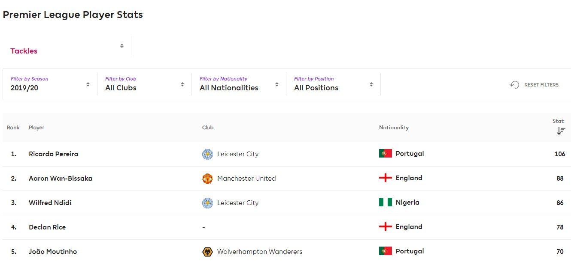Click the Leicester City crest beside Ricardo Pereira
This screenshot has width=571, height=262.
point(207,154)
